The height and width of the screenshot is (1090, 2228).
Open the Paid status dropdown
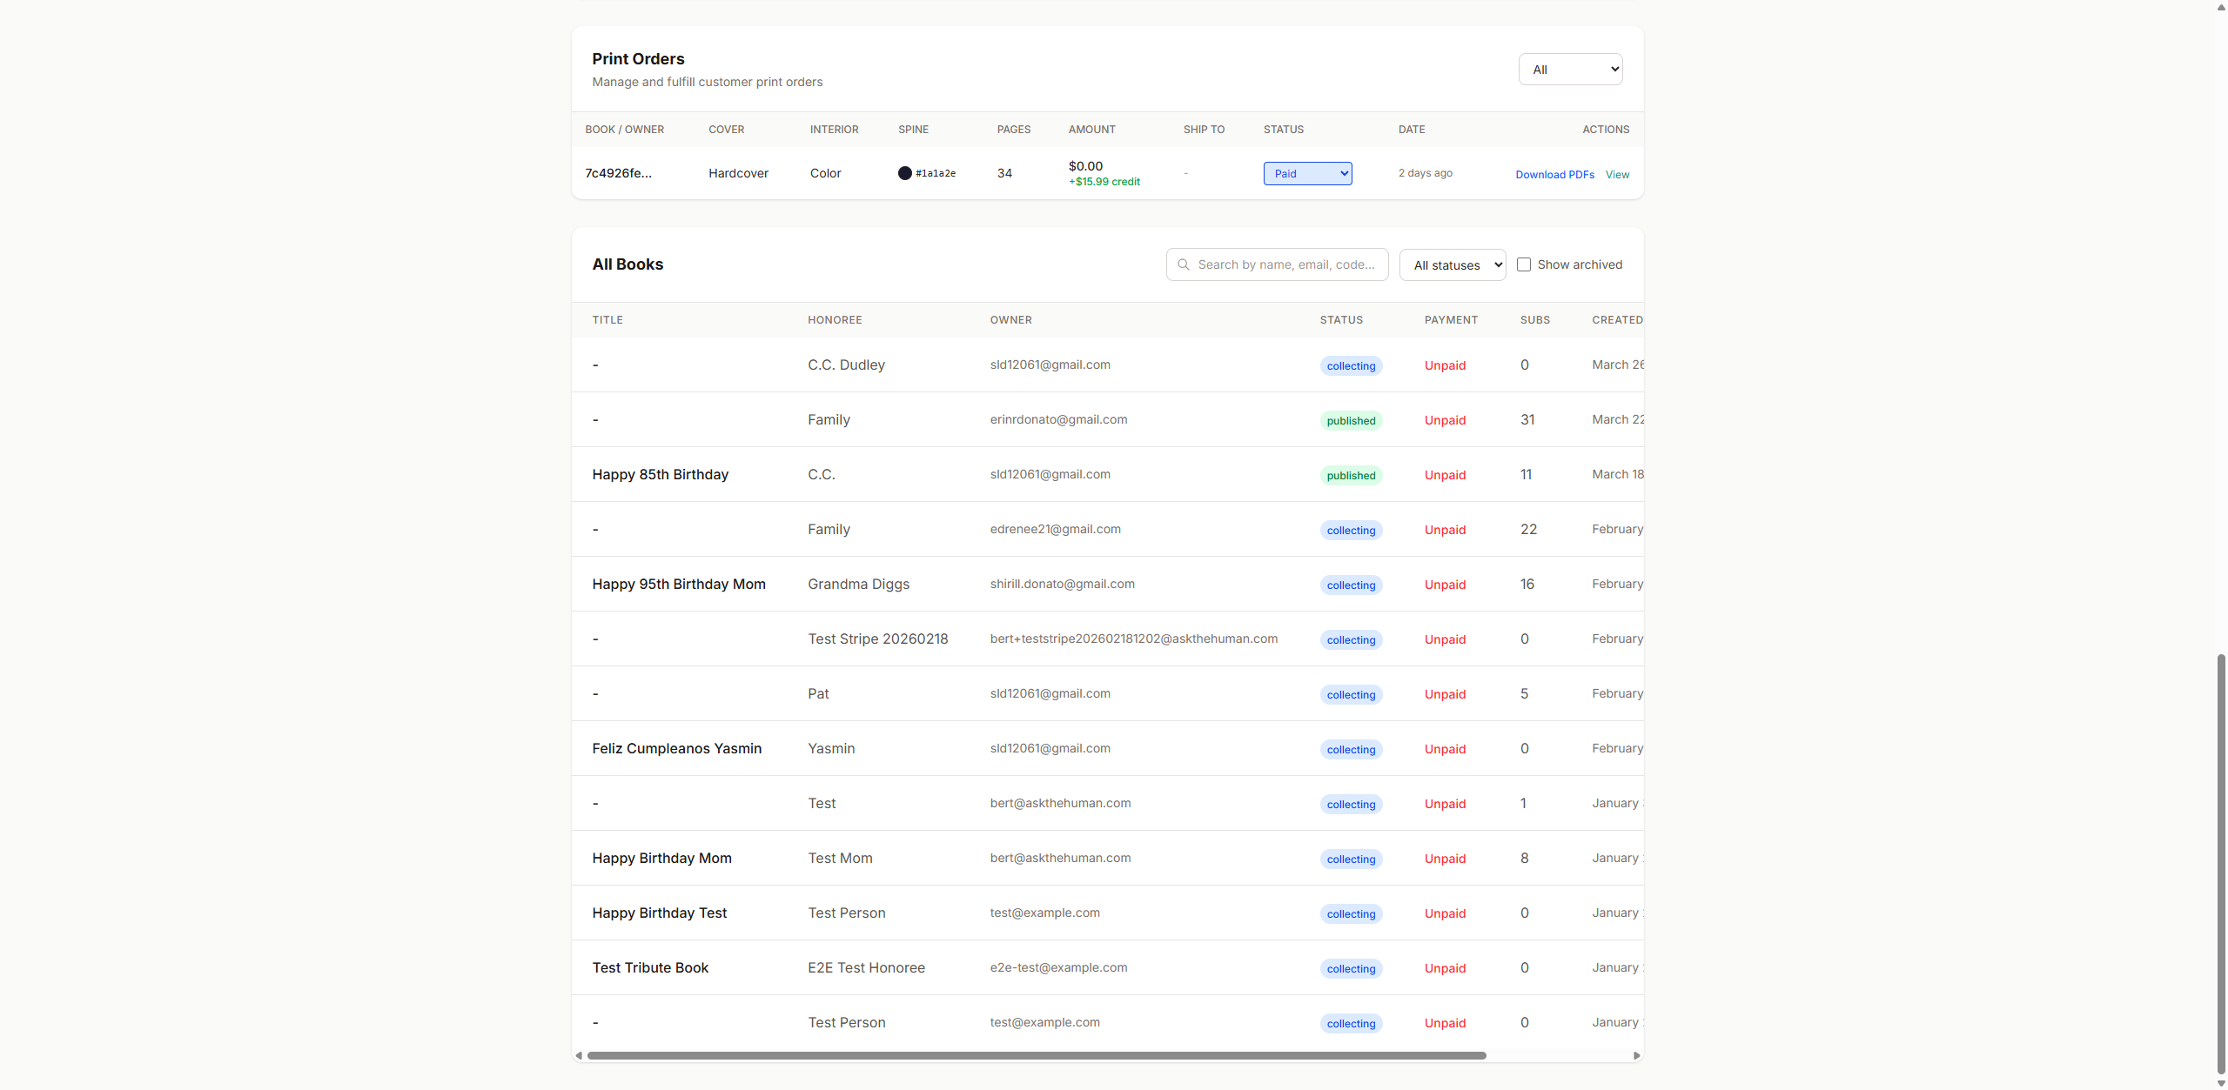click(x=1306, y=173)
